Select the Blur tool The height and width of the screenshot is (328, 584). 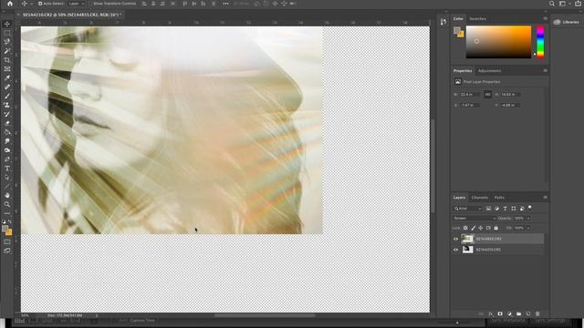pyautogui.click(x=7, y=141)
